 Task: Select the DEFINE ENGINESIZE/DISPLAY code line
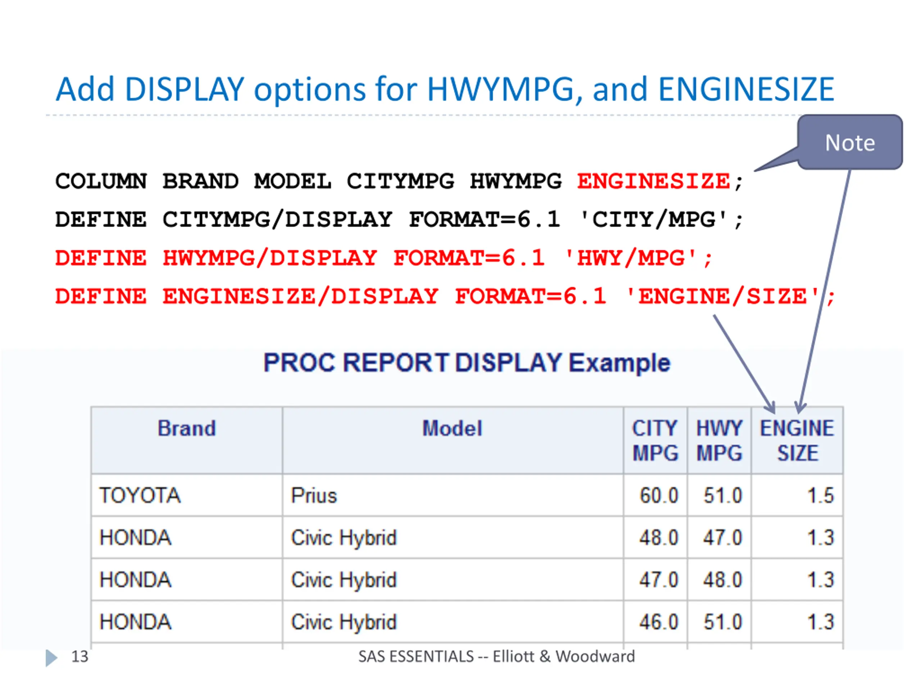coord(445,296)
